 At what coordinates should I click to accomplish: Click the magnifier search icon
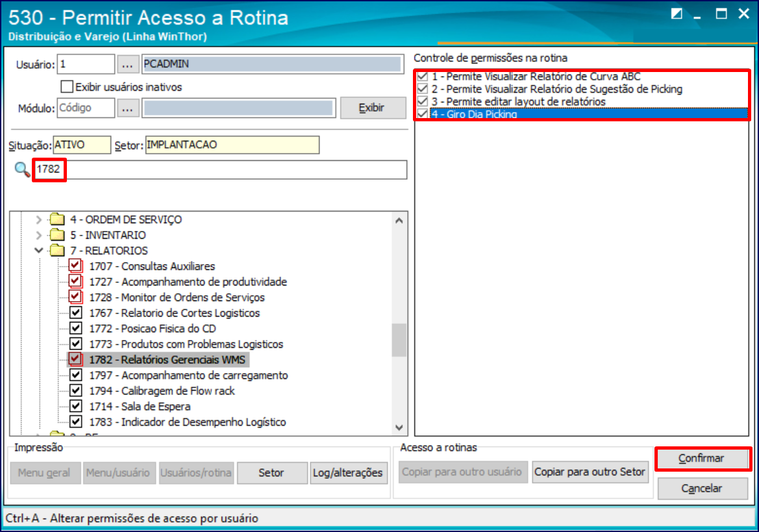[x=22, y=170]
